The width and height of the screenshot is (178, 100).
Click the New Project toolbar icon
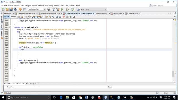(x=7, y=9)
